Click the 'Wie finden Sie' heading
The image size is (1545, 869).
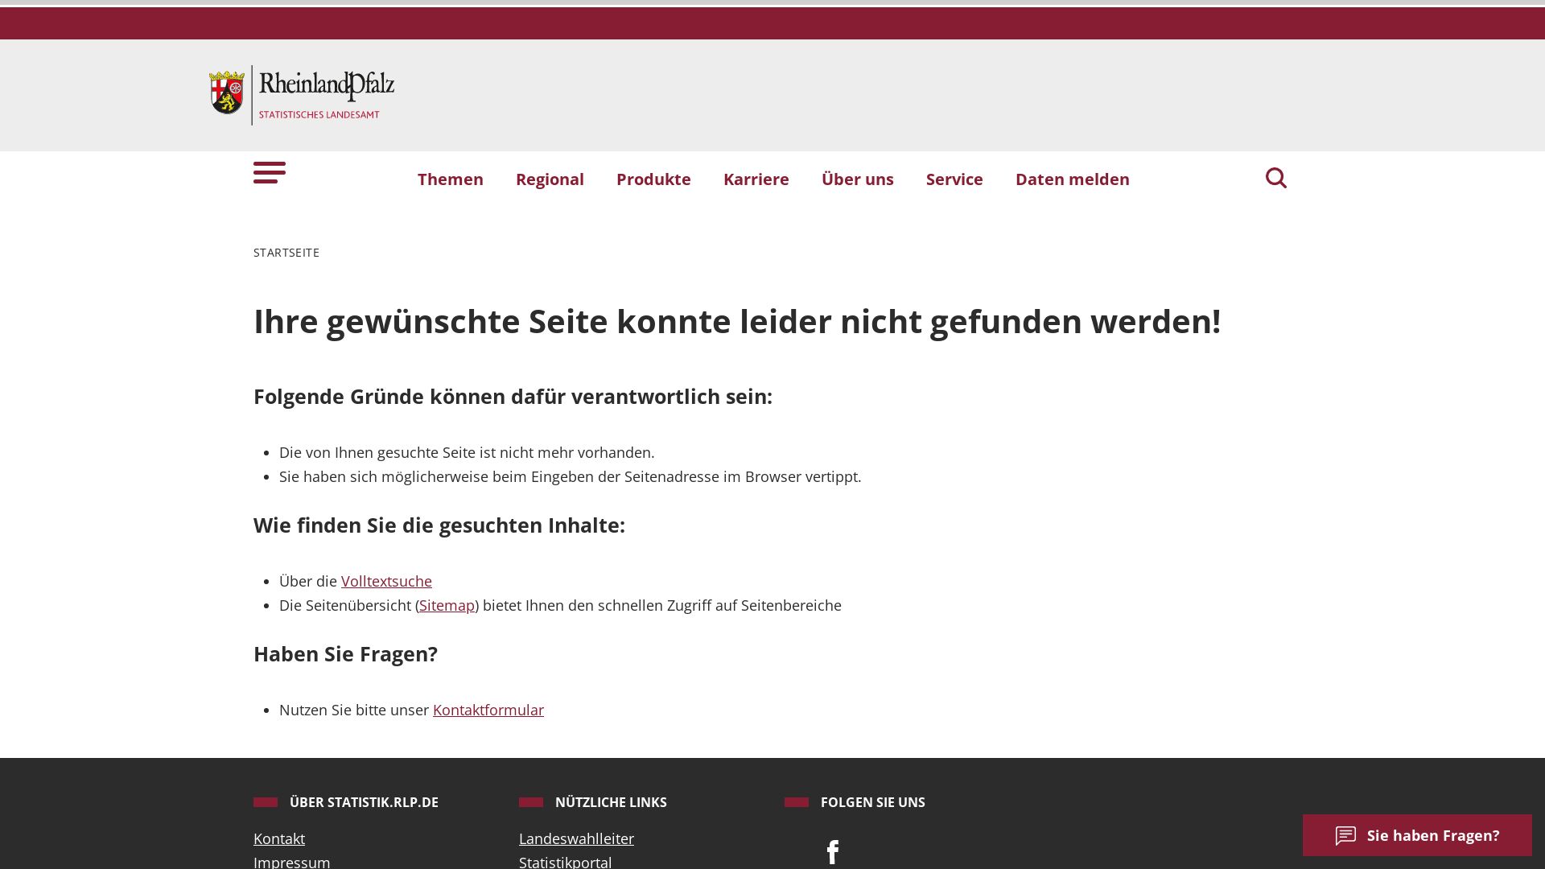439,525
